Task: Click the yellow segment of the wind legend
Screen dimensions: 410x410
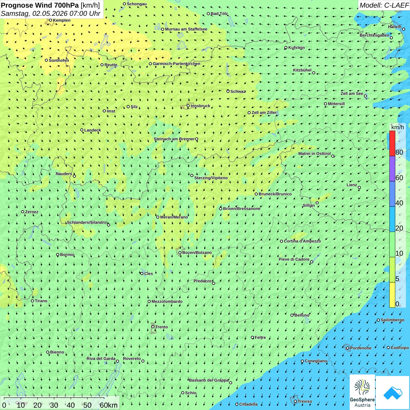Action: pyautogui.click(x=392, y=295)
